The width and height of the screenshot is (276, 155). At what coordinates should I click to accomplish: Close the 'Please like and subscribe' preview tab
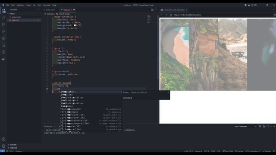point(186,10)
